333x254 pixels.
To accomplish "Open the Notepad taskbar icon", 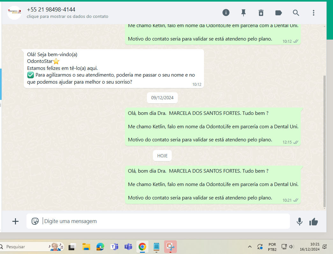I will pyautogui.click(x=156, y=247).
